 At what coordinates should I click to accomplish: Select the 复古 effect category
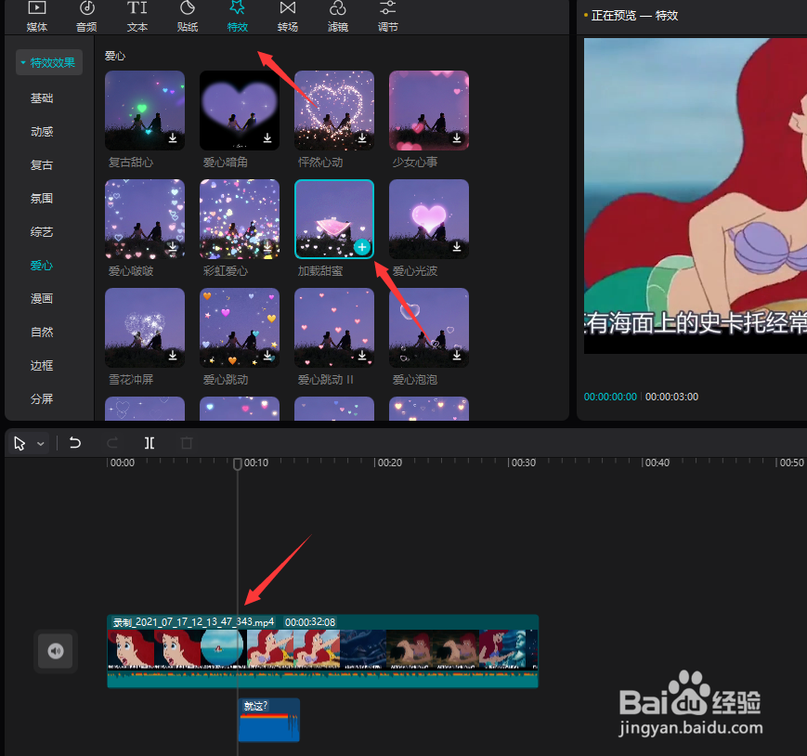pyautogui.click(x=42, y=165)
